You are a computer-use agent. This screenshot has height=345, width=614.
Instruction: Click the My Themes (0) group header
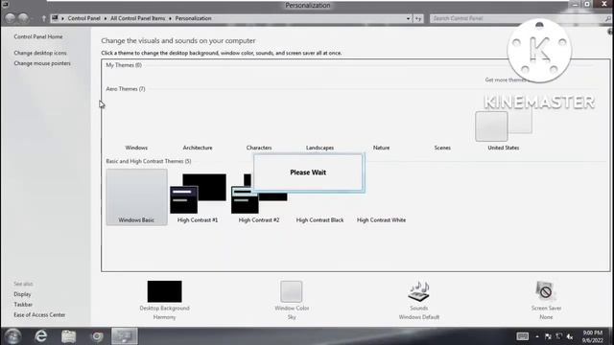click(x=124, y=65)
